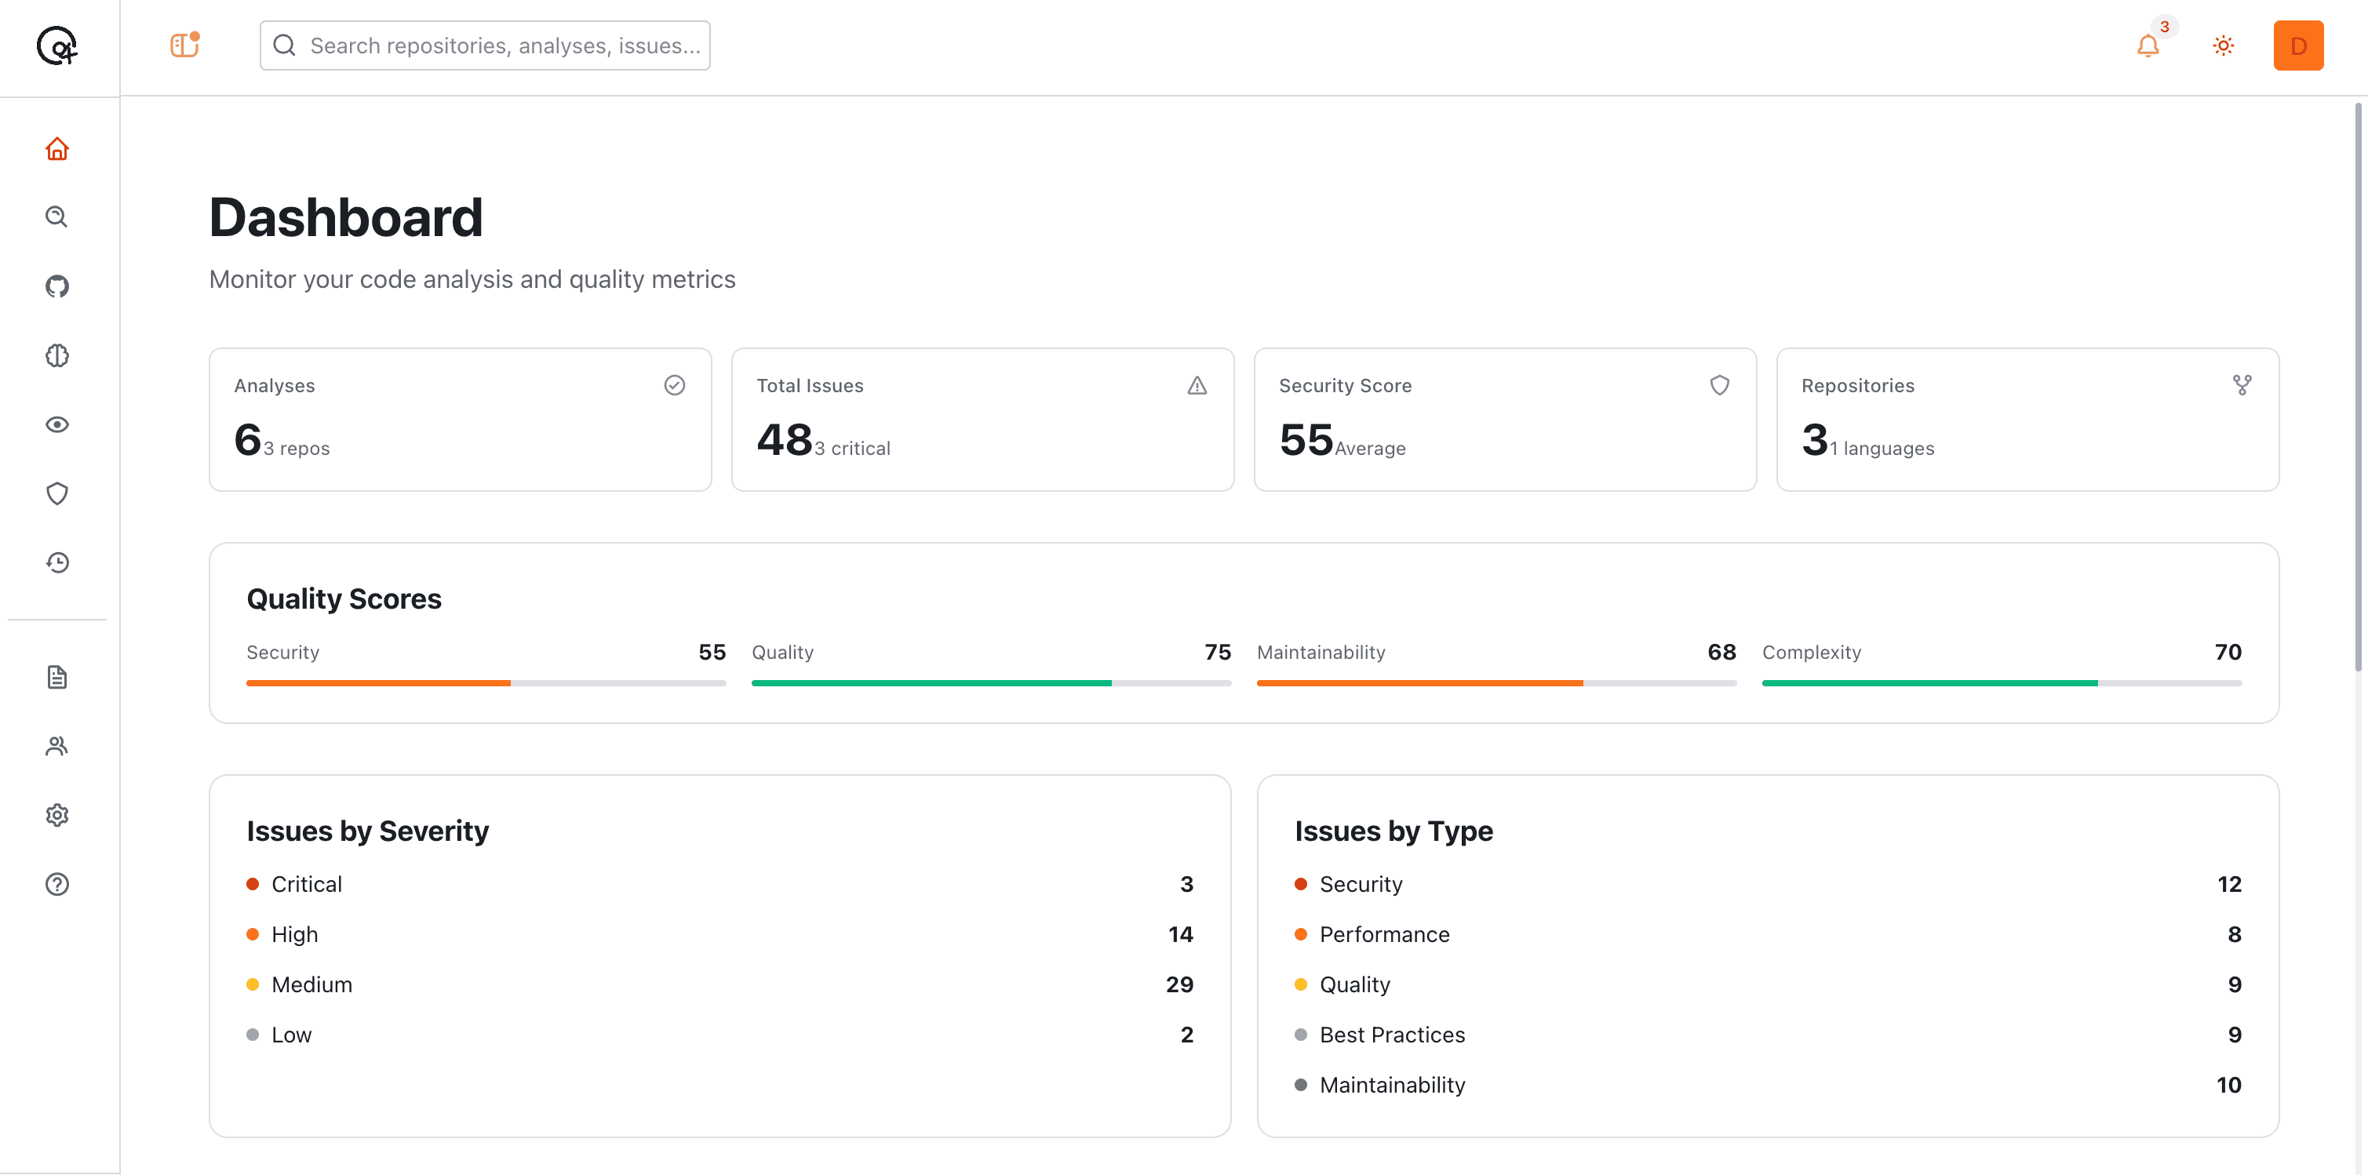The width and height of the screenshot is (2368, 1175).
Task: Toggle light/dark theme with the sun icon
Action: pyautogui.click(x=2224, y=45)
